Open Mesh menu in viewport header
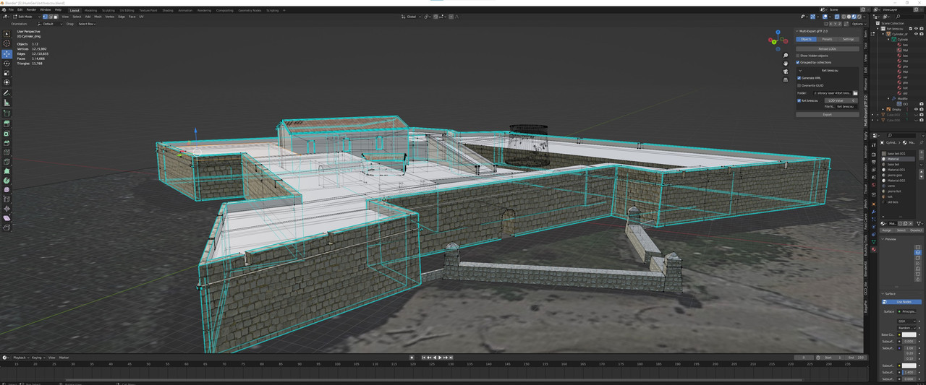Image resolution: width=926 pixels, height=385 pixels. click(x=98, y=17)
